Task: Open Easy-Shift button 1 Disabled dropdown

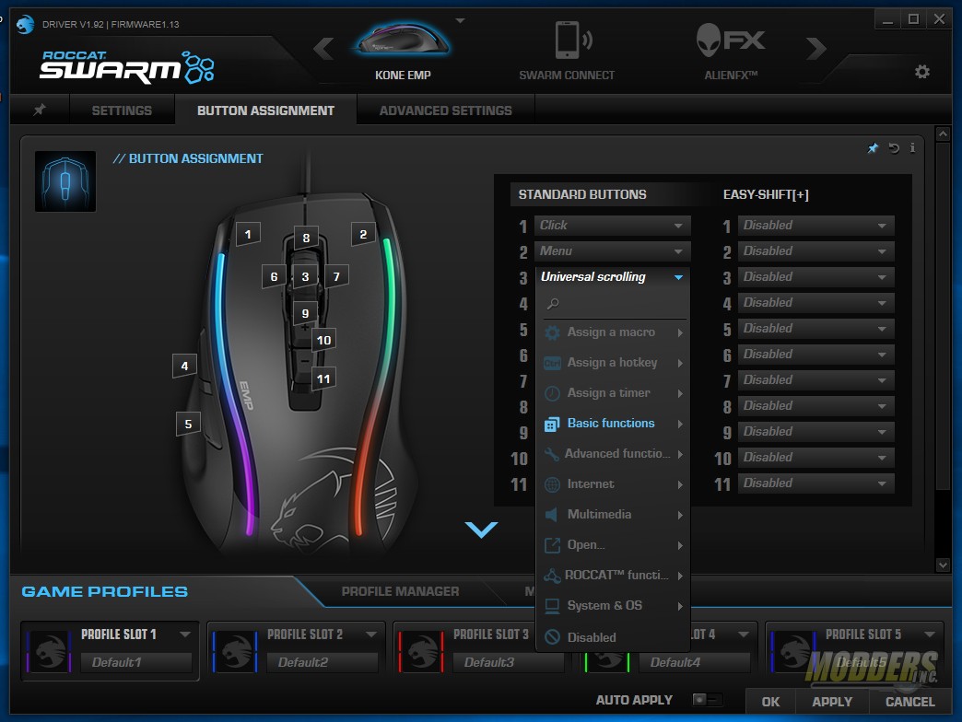Action: point(816,225)
